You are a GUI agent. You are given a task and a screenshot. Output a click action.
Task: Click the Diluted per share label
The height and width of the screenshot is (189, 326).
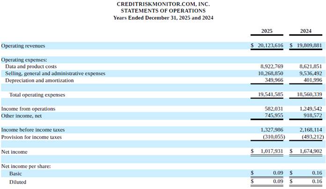click(x=18, y=181)
